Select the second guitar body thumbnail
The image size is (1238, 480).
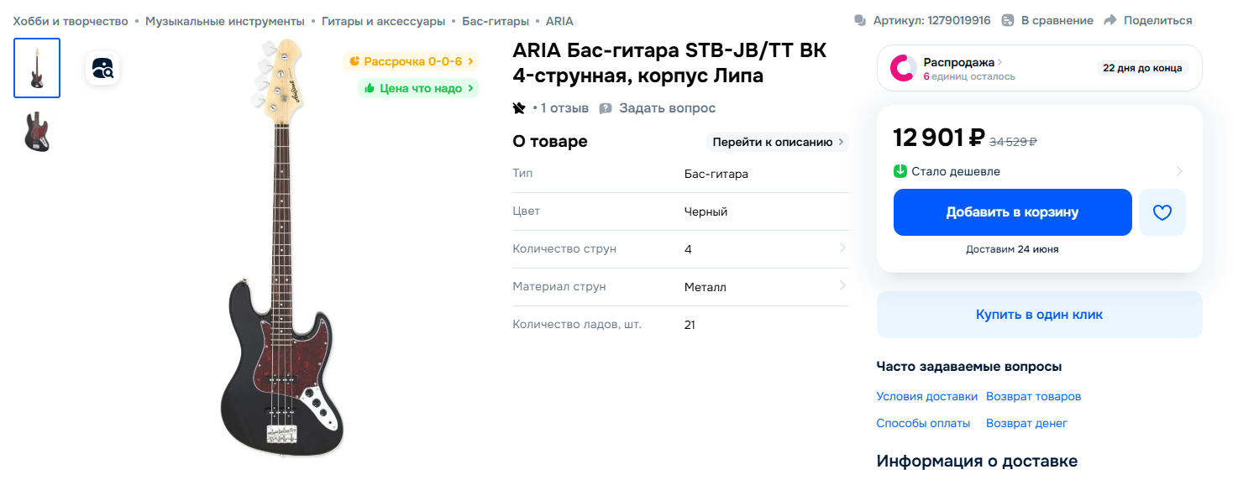tap(37, 133)
